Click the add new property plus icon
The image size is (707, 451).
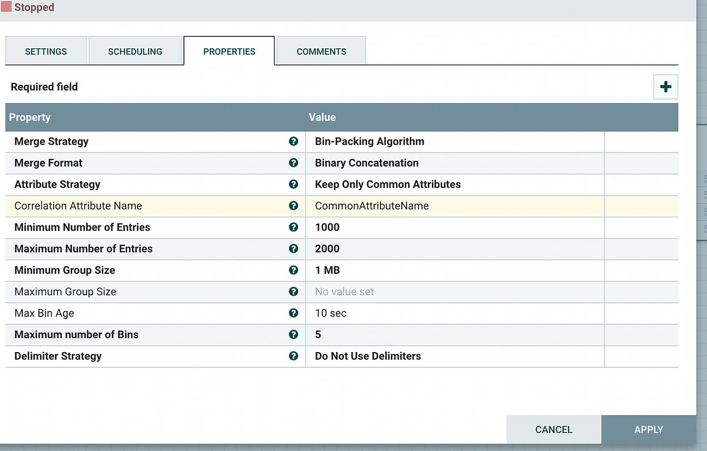pos(666,87)
